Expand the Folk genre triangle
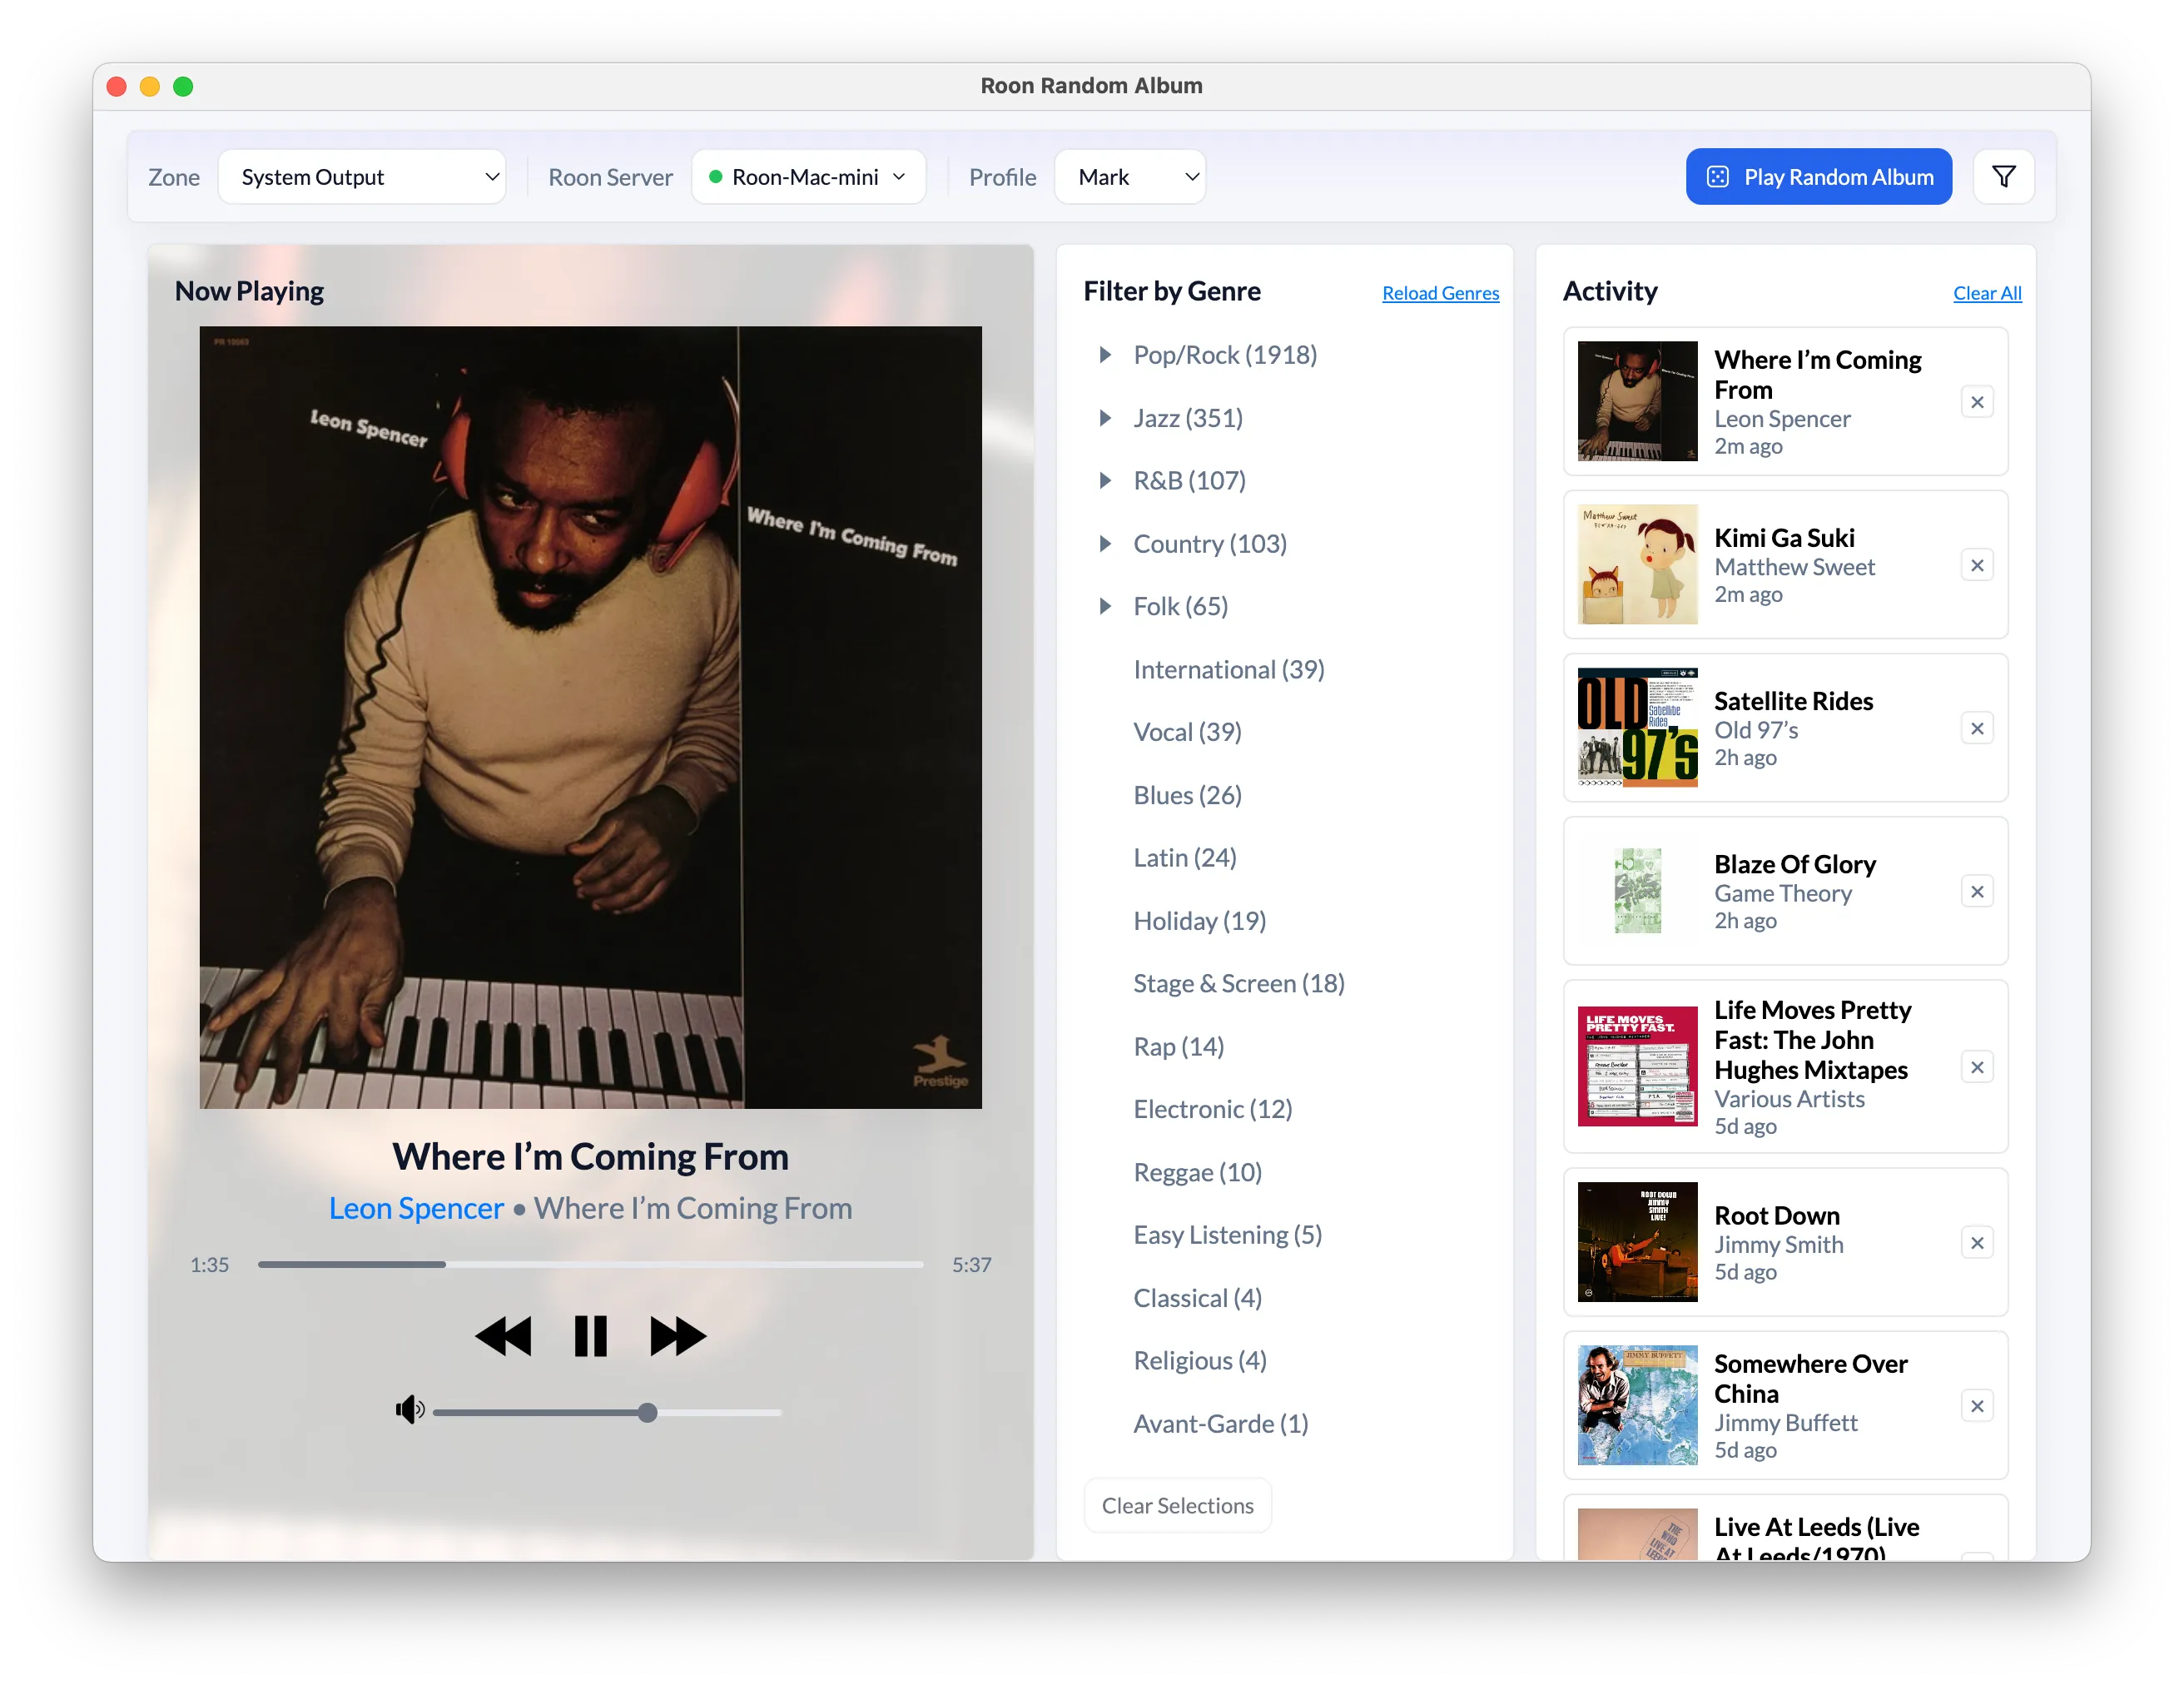The width and height of the screenshot is (2184, 1685). point(1105,606)
